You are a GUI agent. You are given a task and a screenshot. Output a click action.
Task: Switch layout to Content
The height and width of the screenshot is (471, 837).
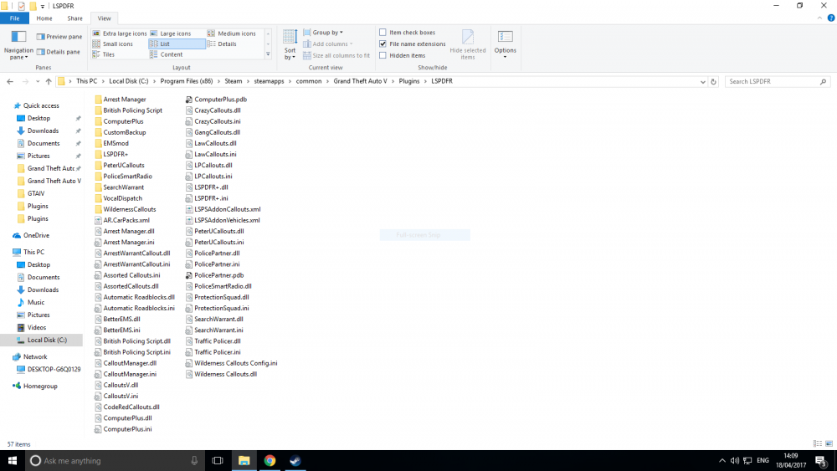coord(167,54)
